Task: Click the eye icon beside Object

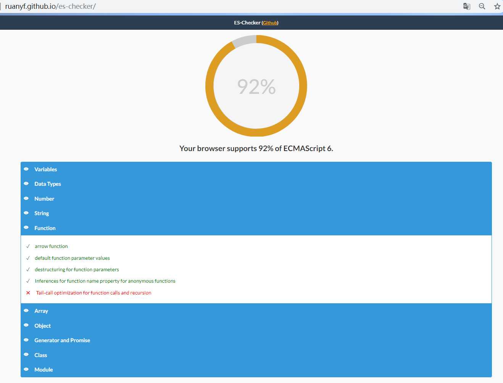Action: [26, 325]
